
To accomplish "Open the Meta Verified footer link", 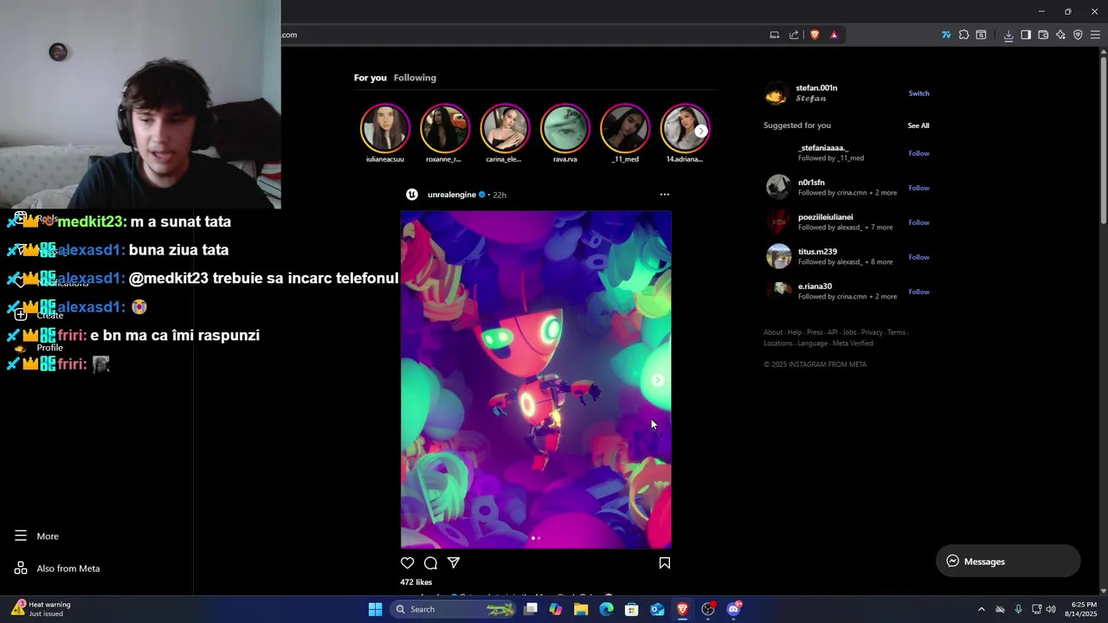I will 853,344.
